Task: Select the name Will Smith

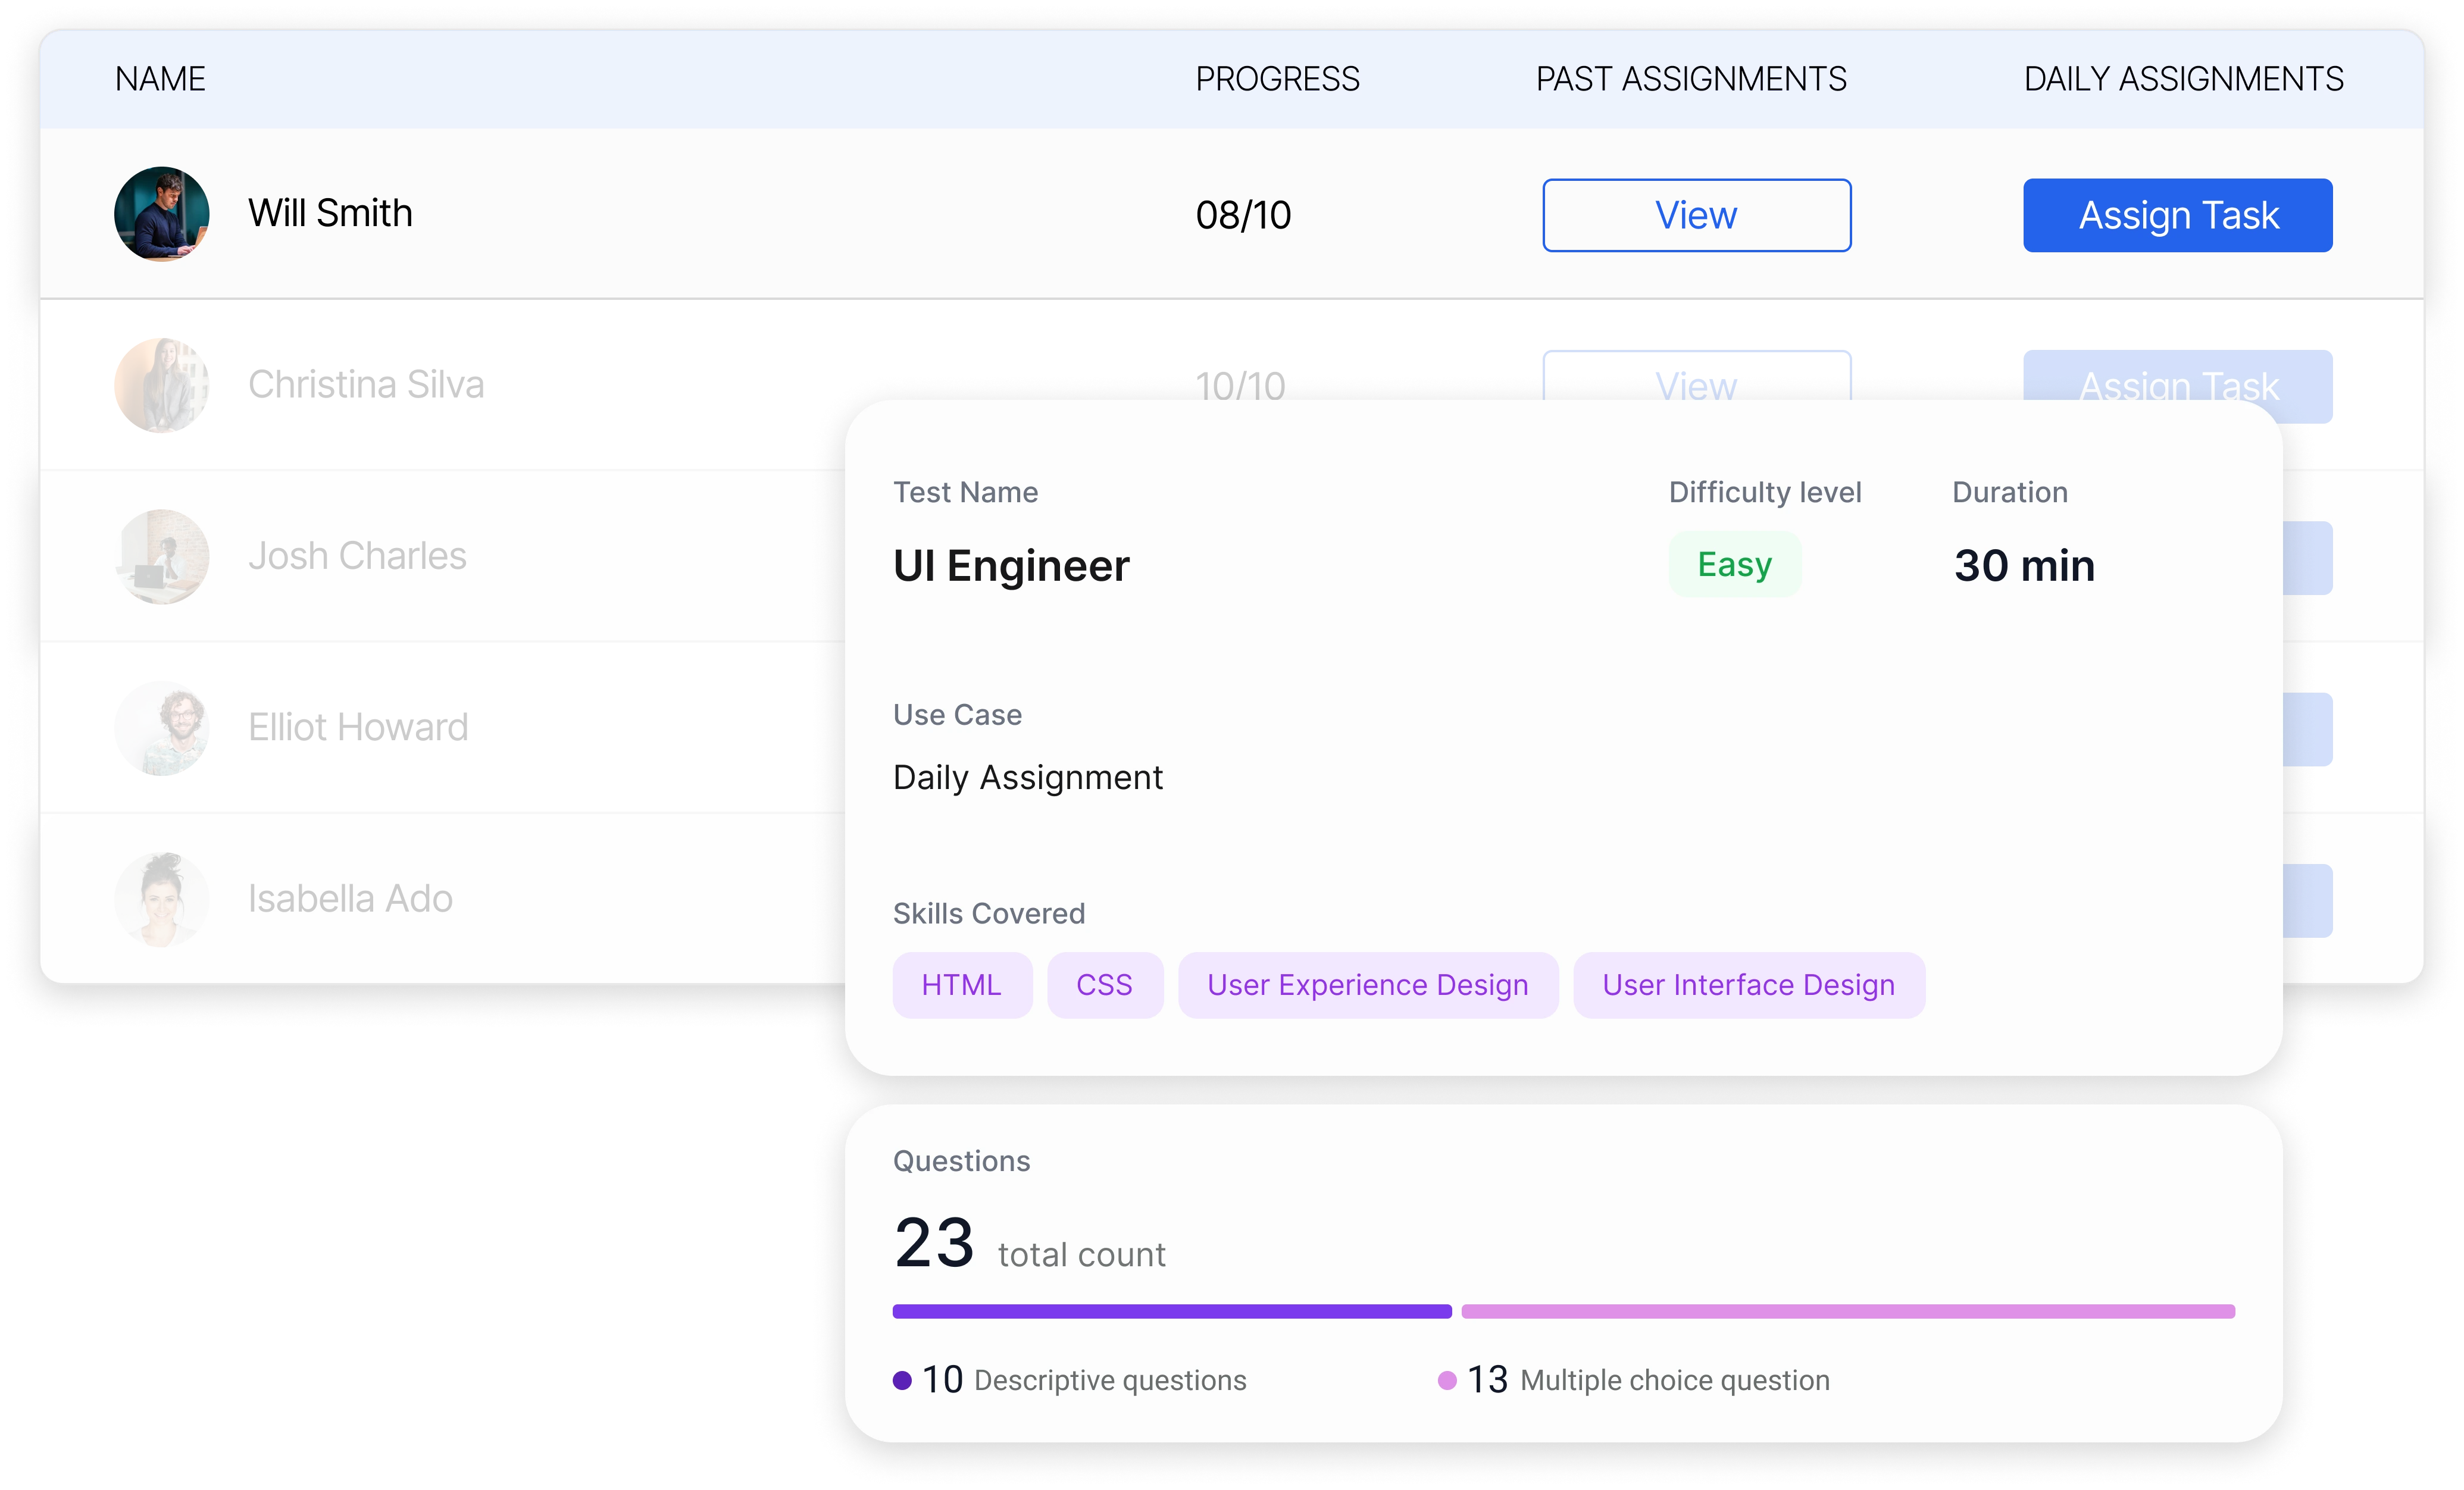Action: click(330, 213)
